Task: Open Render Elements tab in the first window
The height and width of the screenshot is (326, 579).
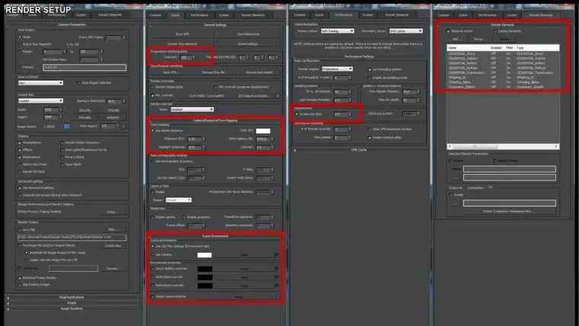Action: 110,14
